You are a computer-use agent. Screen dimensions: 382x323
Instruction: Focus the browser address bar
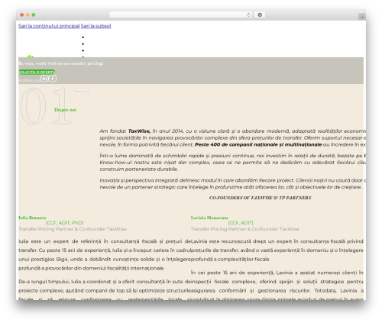tap(181, 15)
